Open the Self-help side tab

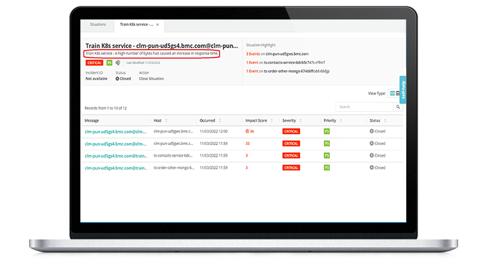(402, 90)
